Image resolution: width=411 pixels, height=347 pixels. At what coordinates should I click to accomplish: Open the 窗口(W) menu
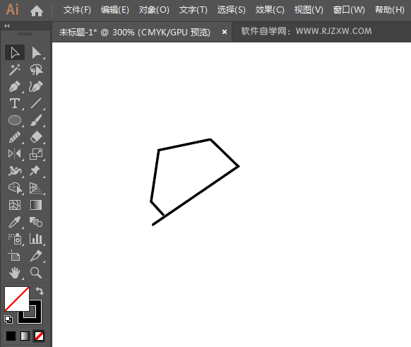pos(349,10)
